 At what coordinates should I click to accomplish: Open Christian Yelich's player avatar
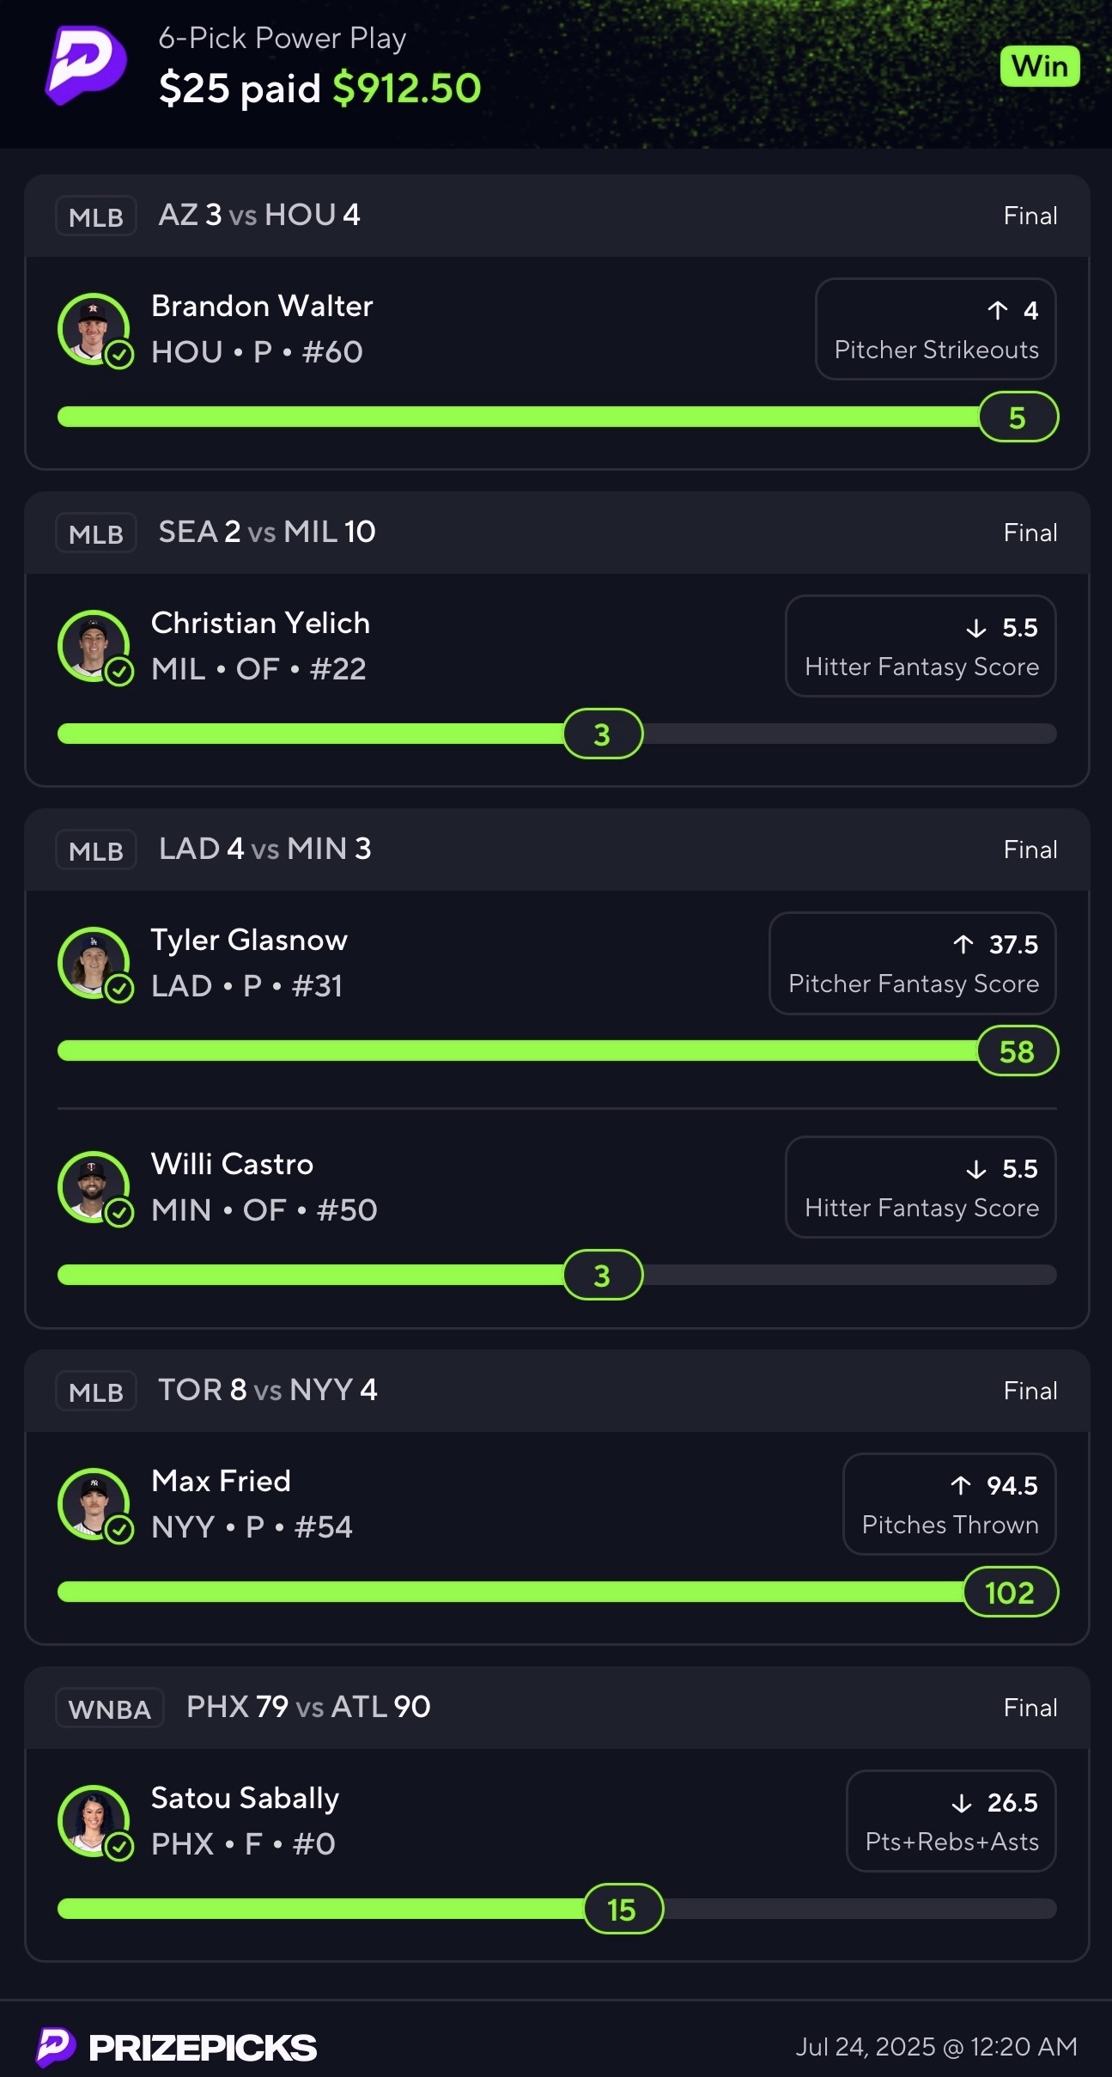pos(94,646)
